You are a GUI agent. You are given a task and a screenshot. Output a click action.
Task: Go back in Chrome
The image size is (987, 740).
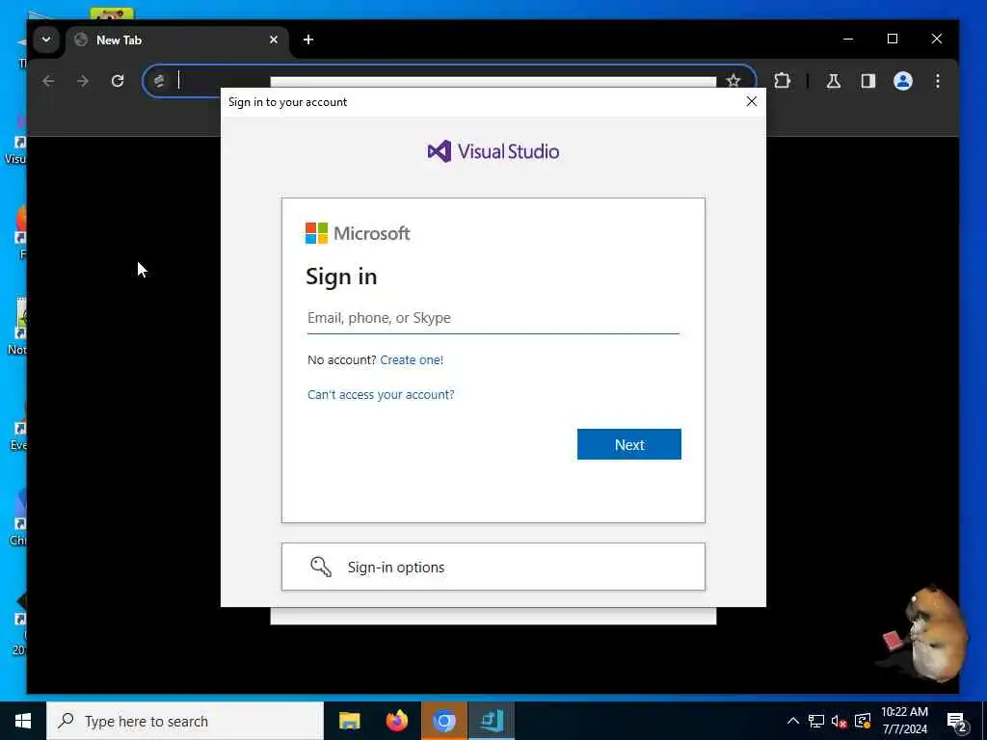48,81
